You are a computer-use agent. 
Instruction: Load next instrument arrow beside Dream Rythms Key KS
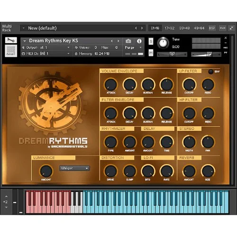(118, 41)
